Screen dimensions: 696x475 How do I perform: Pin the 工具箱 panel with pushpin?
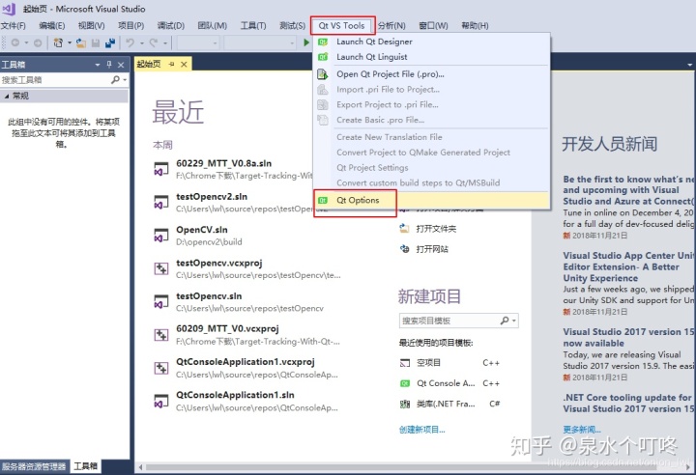(x=109, y=65)
